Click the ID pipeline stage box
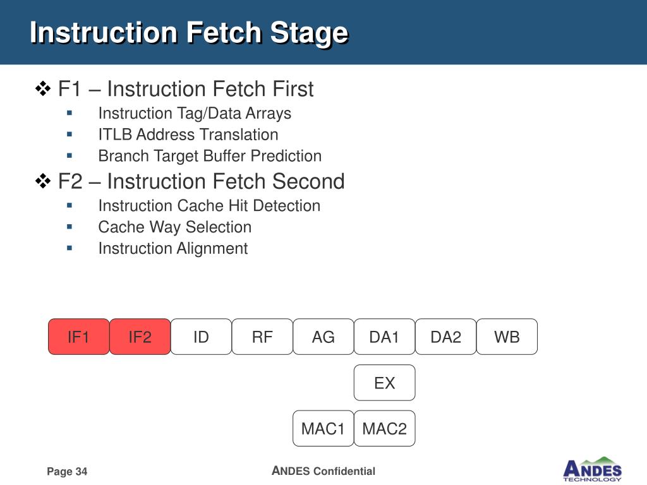Screen dimensions: 647x485 tap(201, 337)
